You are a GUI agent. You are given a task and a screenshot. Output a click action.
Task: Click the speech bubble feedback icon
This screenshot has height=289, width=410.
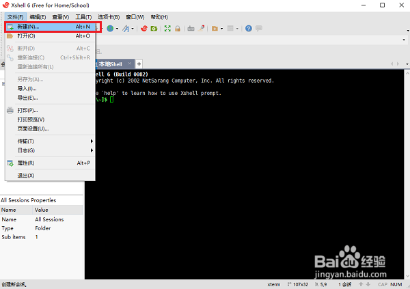(259, 28)
